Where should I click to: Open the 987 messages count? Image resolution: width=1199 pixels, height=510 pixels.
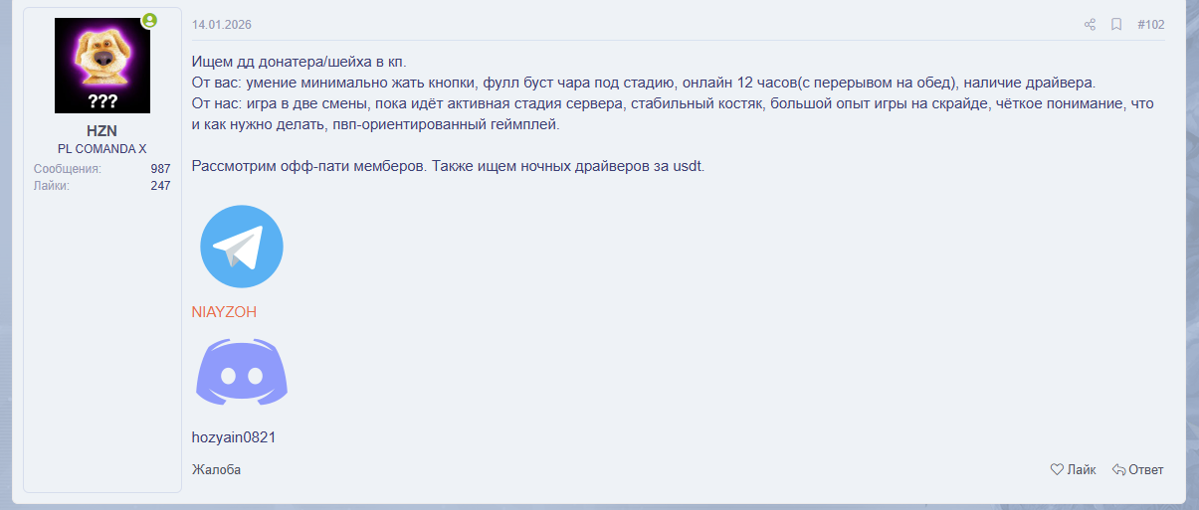point(160,169)
